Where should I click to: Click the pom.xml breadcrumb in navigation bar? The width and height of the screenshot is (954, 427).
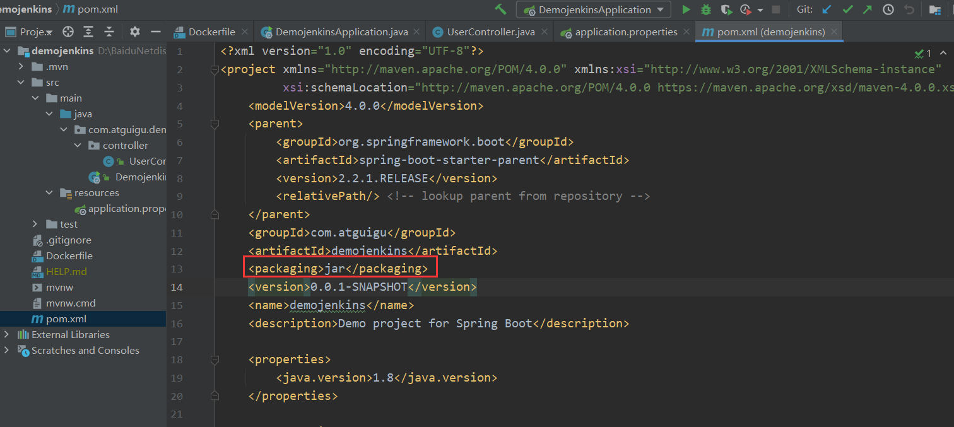(x=91, y=9)
